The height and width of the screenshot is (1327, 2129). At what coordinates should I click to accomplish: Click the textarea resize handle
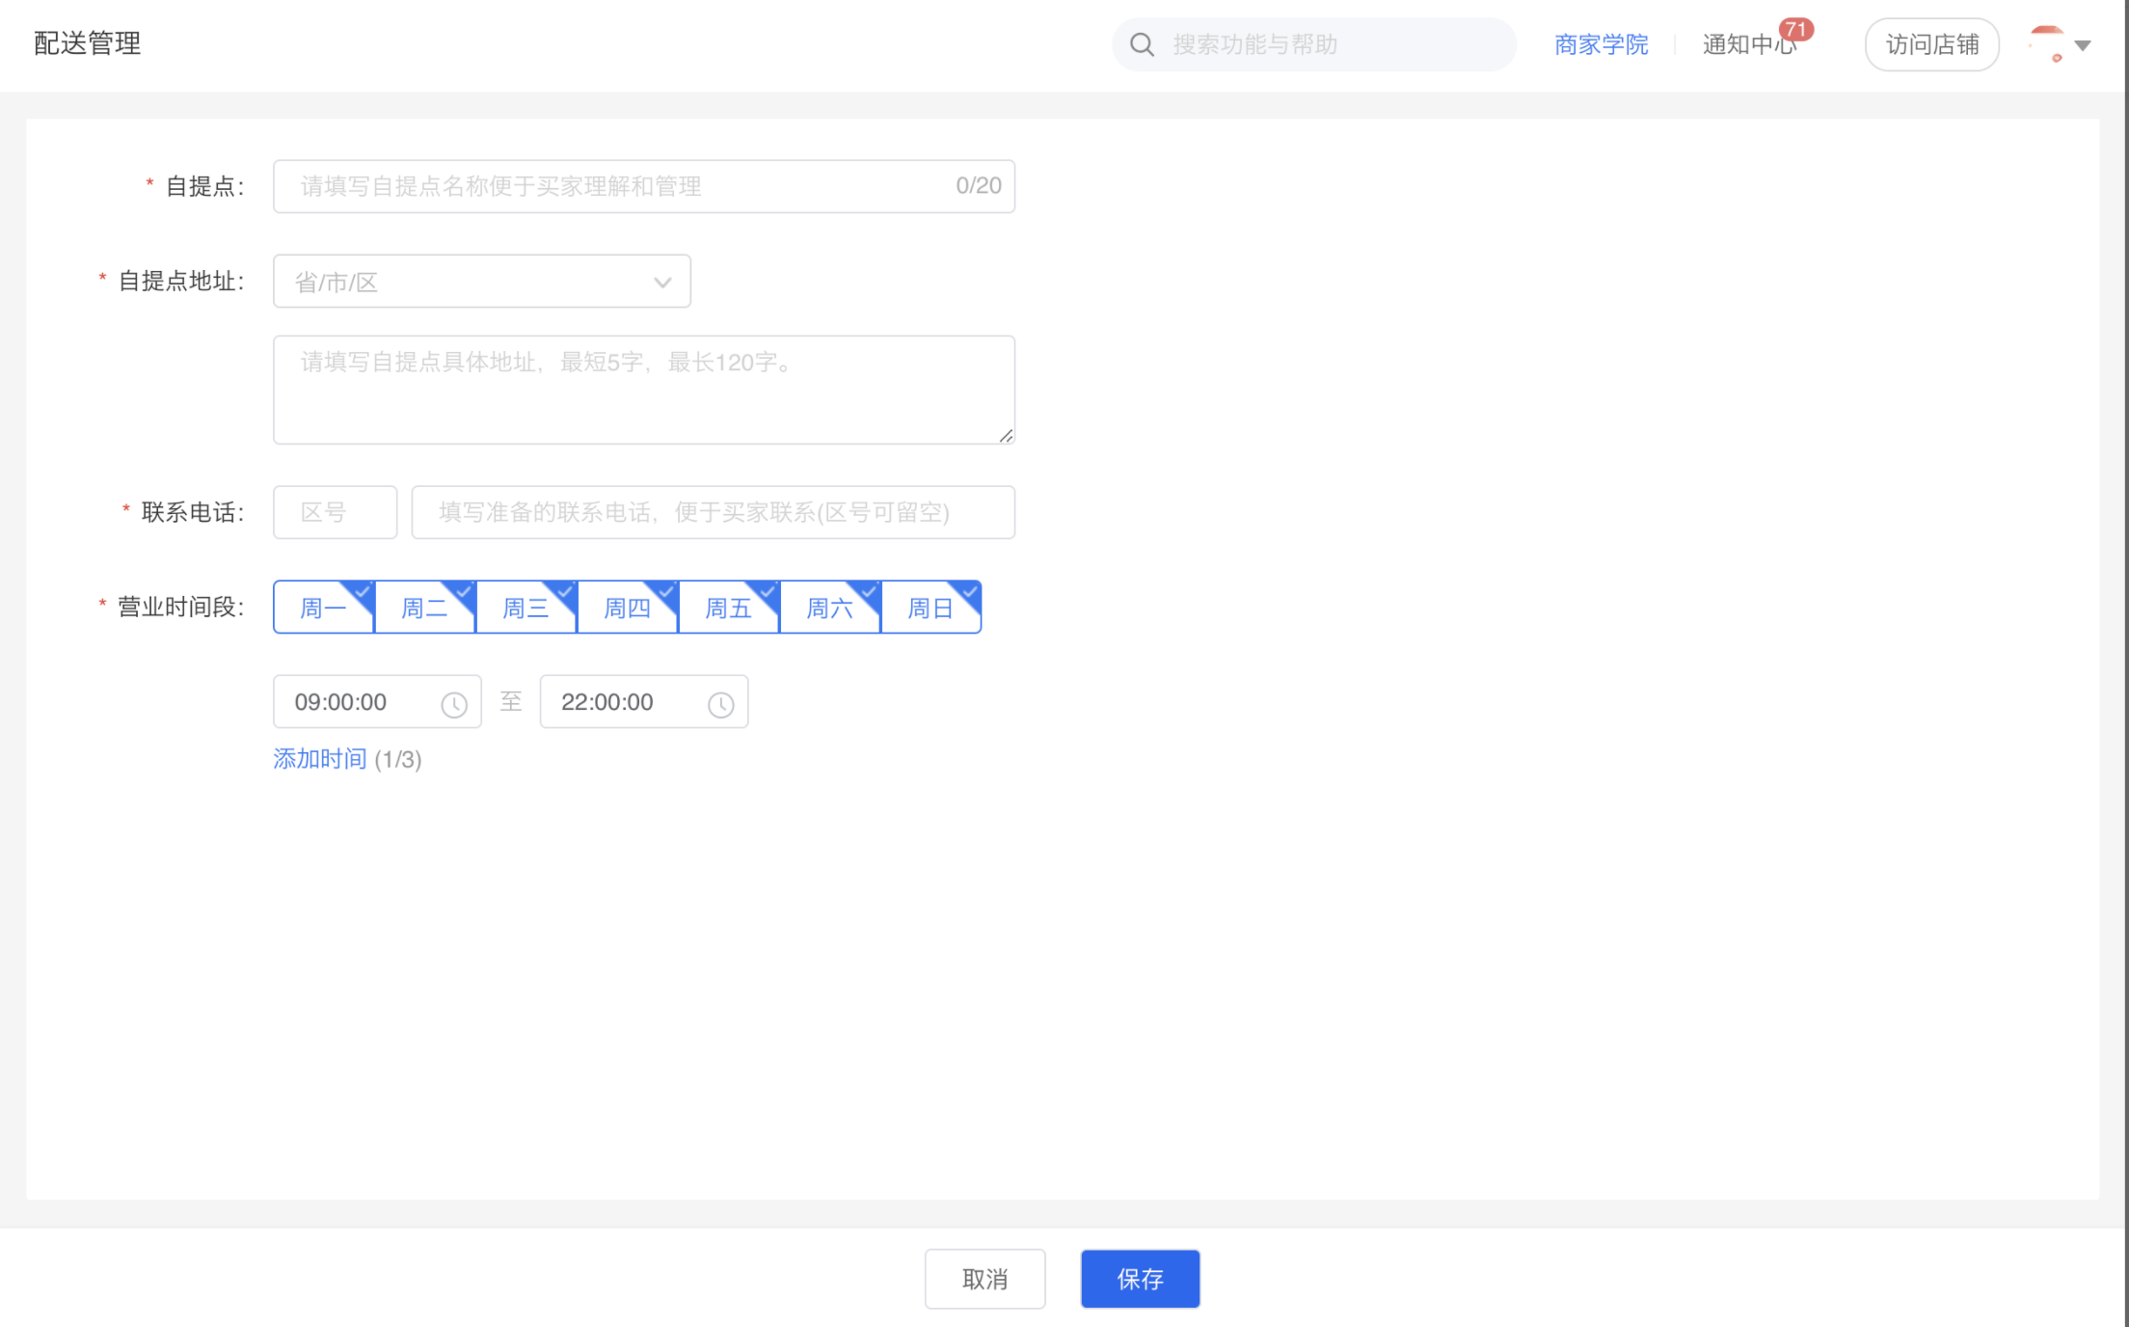coord(1006,435)
